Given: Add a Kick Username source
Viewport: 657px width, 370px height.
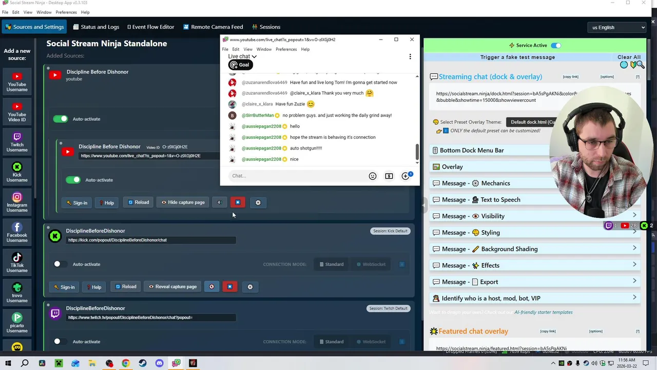Looking at the screenshot, I should click(17, 173).
